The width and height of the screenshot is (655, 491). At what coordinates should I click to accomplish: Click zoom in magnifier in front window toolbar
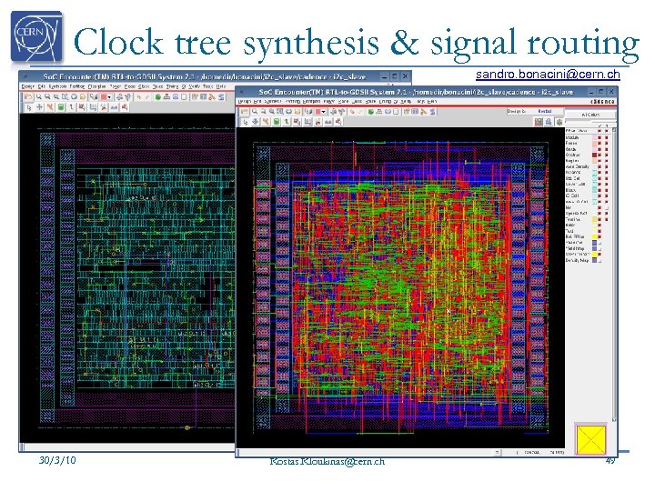click(255, 112)
